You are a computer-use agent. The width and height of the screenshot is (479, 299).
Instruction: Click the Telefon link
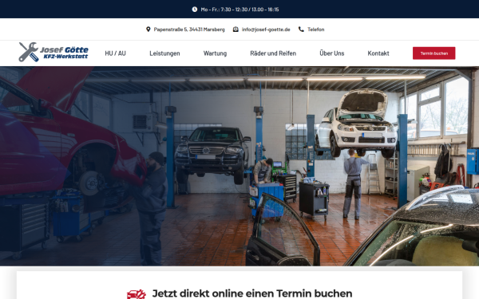pyautogui.click(x=316, y=30)
